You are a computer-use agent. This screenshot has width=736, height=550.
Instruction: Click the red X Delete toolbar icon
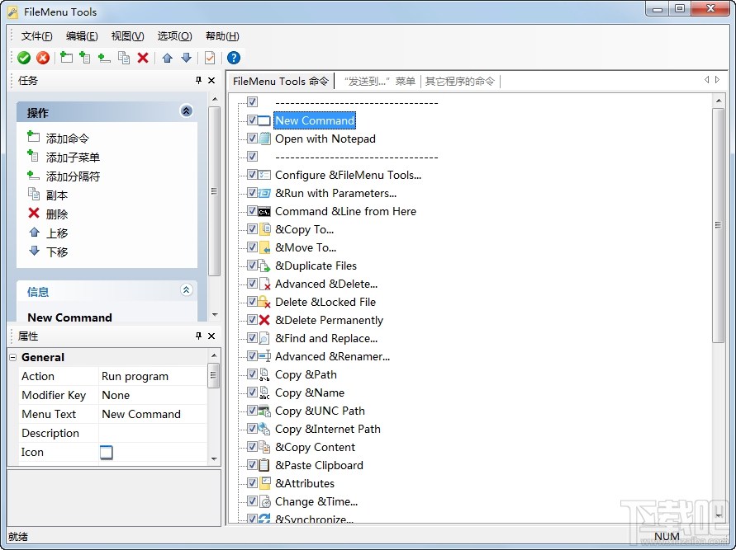point(143,58)
